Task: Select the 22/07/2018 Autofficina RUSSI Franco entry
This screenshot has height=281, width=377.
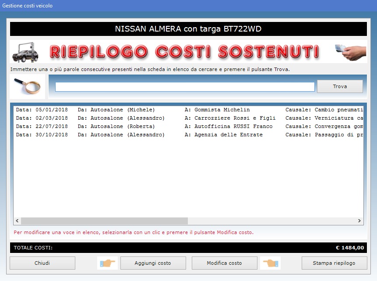Action: (x=188, y=126)
